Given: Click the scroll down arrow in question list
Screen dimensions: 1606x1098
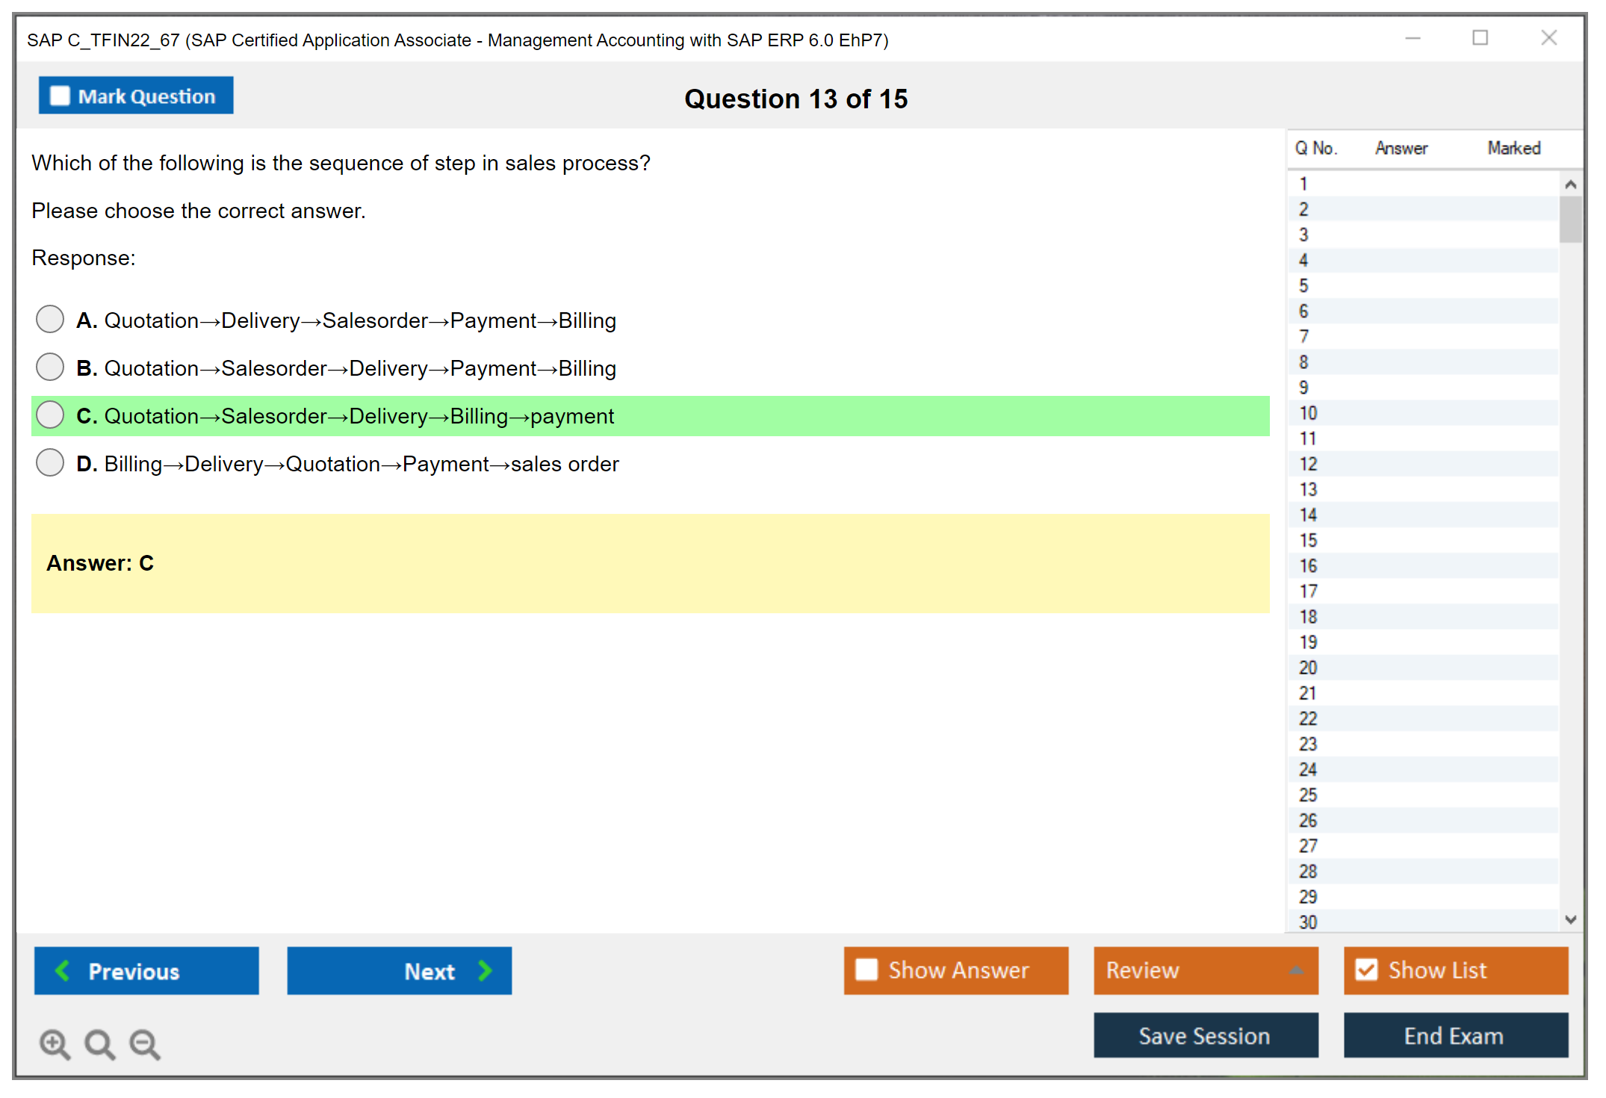Looking at the screenshot, I should click(x=1570, y=919).
